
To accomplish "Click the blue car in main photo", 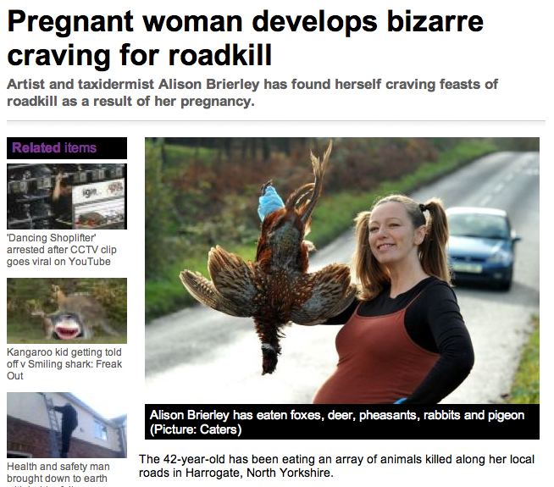I will point(482,247).
